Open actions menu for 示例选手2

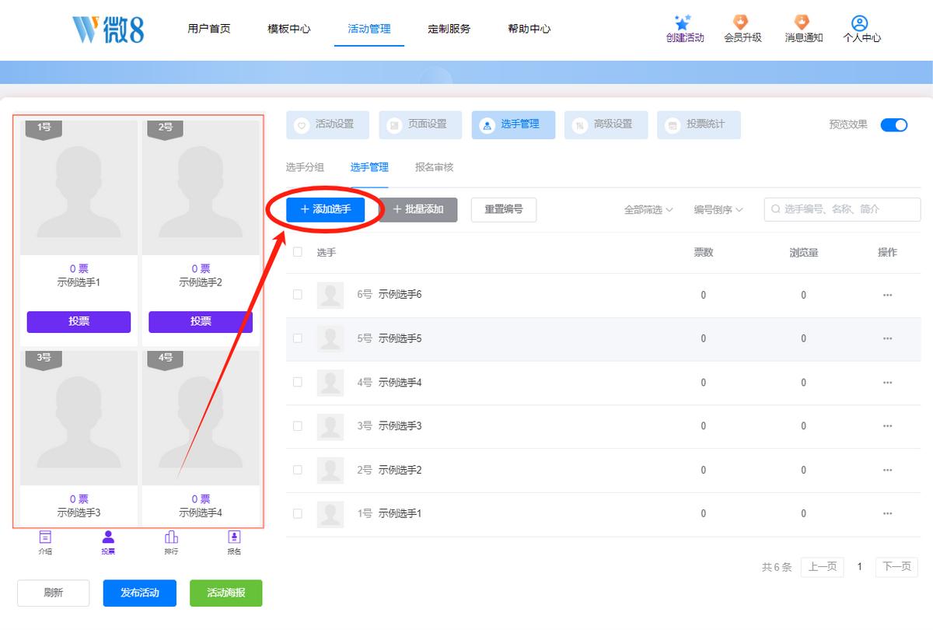(x=887, y=470)
